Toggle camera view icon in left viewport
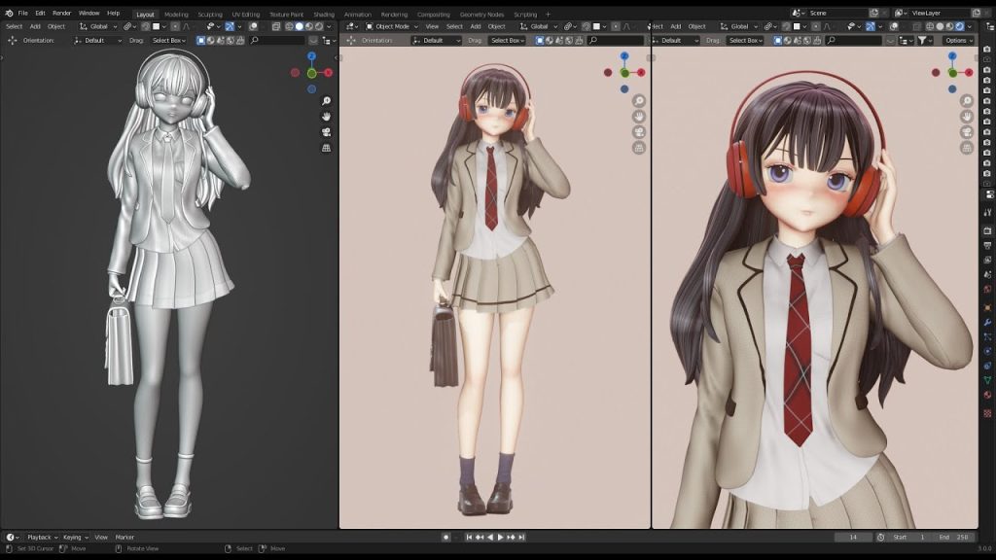Image resolution: width=996 pixels, height=560 pixels. click(326, 132)
